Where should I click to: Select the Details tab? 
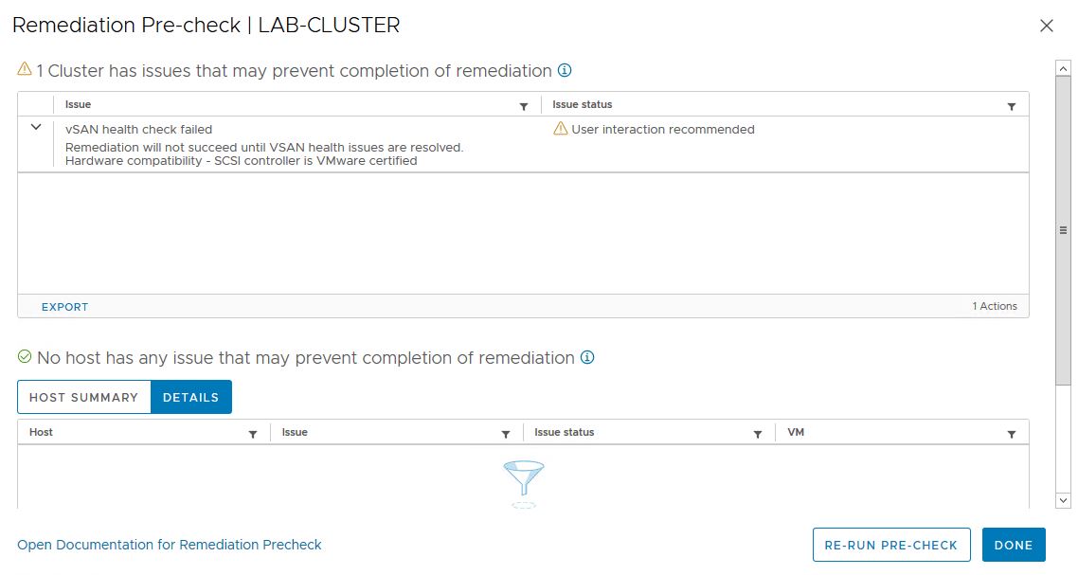191,398
